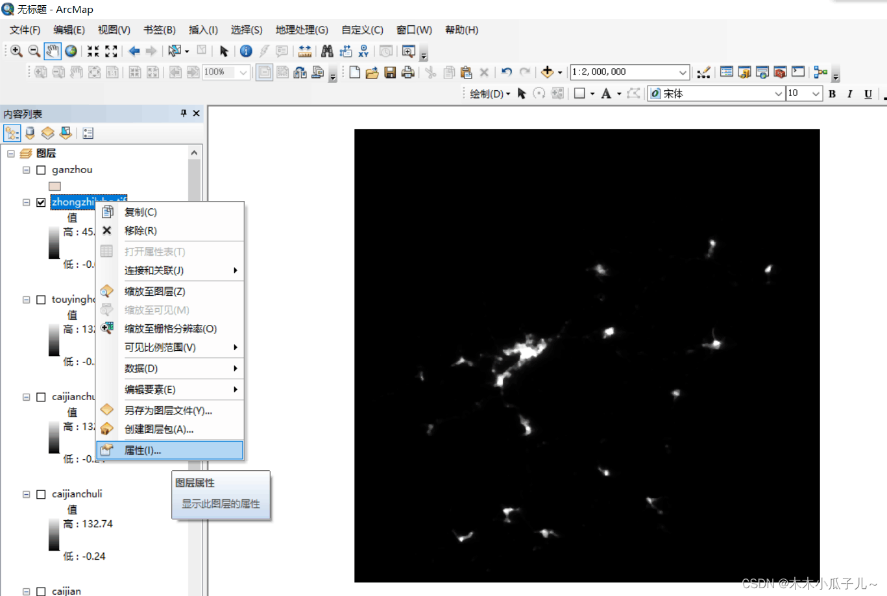Check the caijianchu layer checkbox
Screen dimensions: 887x596
click(41, 397)
